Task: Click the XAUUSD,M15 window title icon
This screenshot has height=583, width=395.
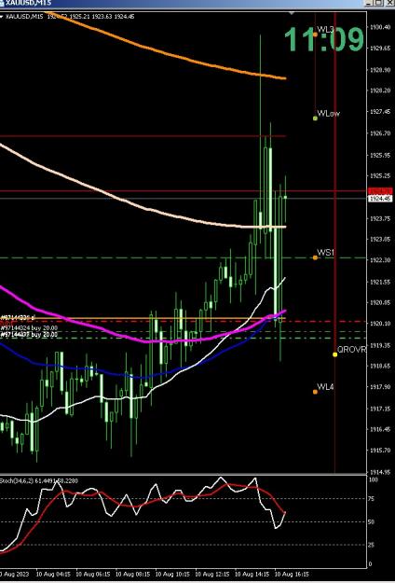Action: click(2, 3)
